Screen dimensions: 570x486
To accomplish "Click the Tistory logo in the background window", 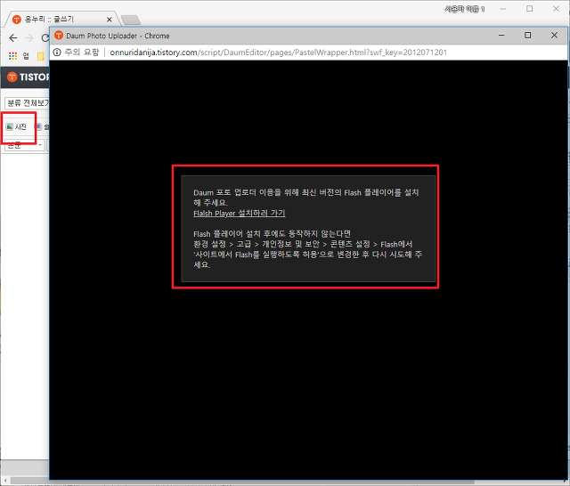I will pyautogui.click(x=28, y=77).
